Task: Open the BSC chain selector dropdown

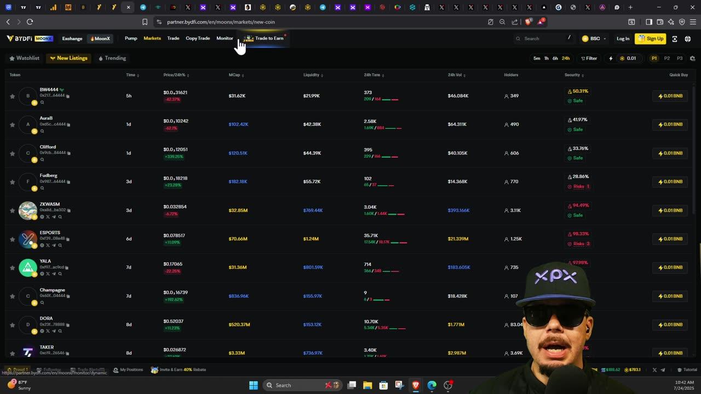Action: tap(594, 39)
